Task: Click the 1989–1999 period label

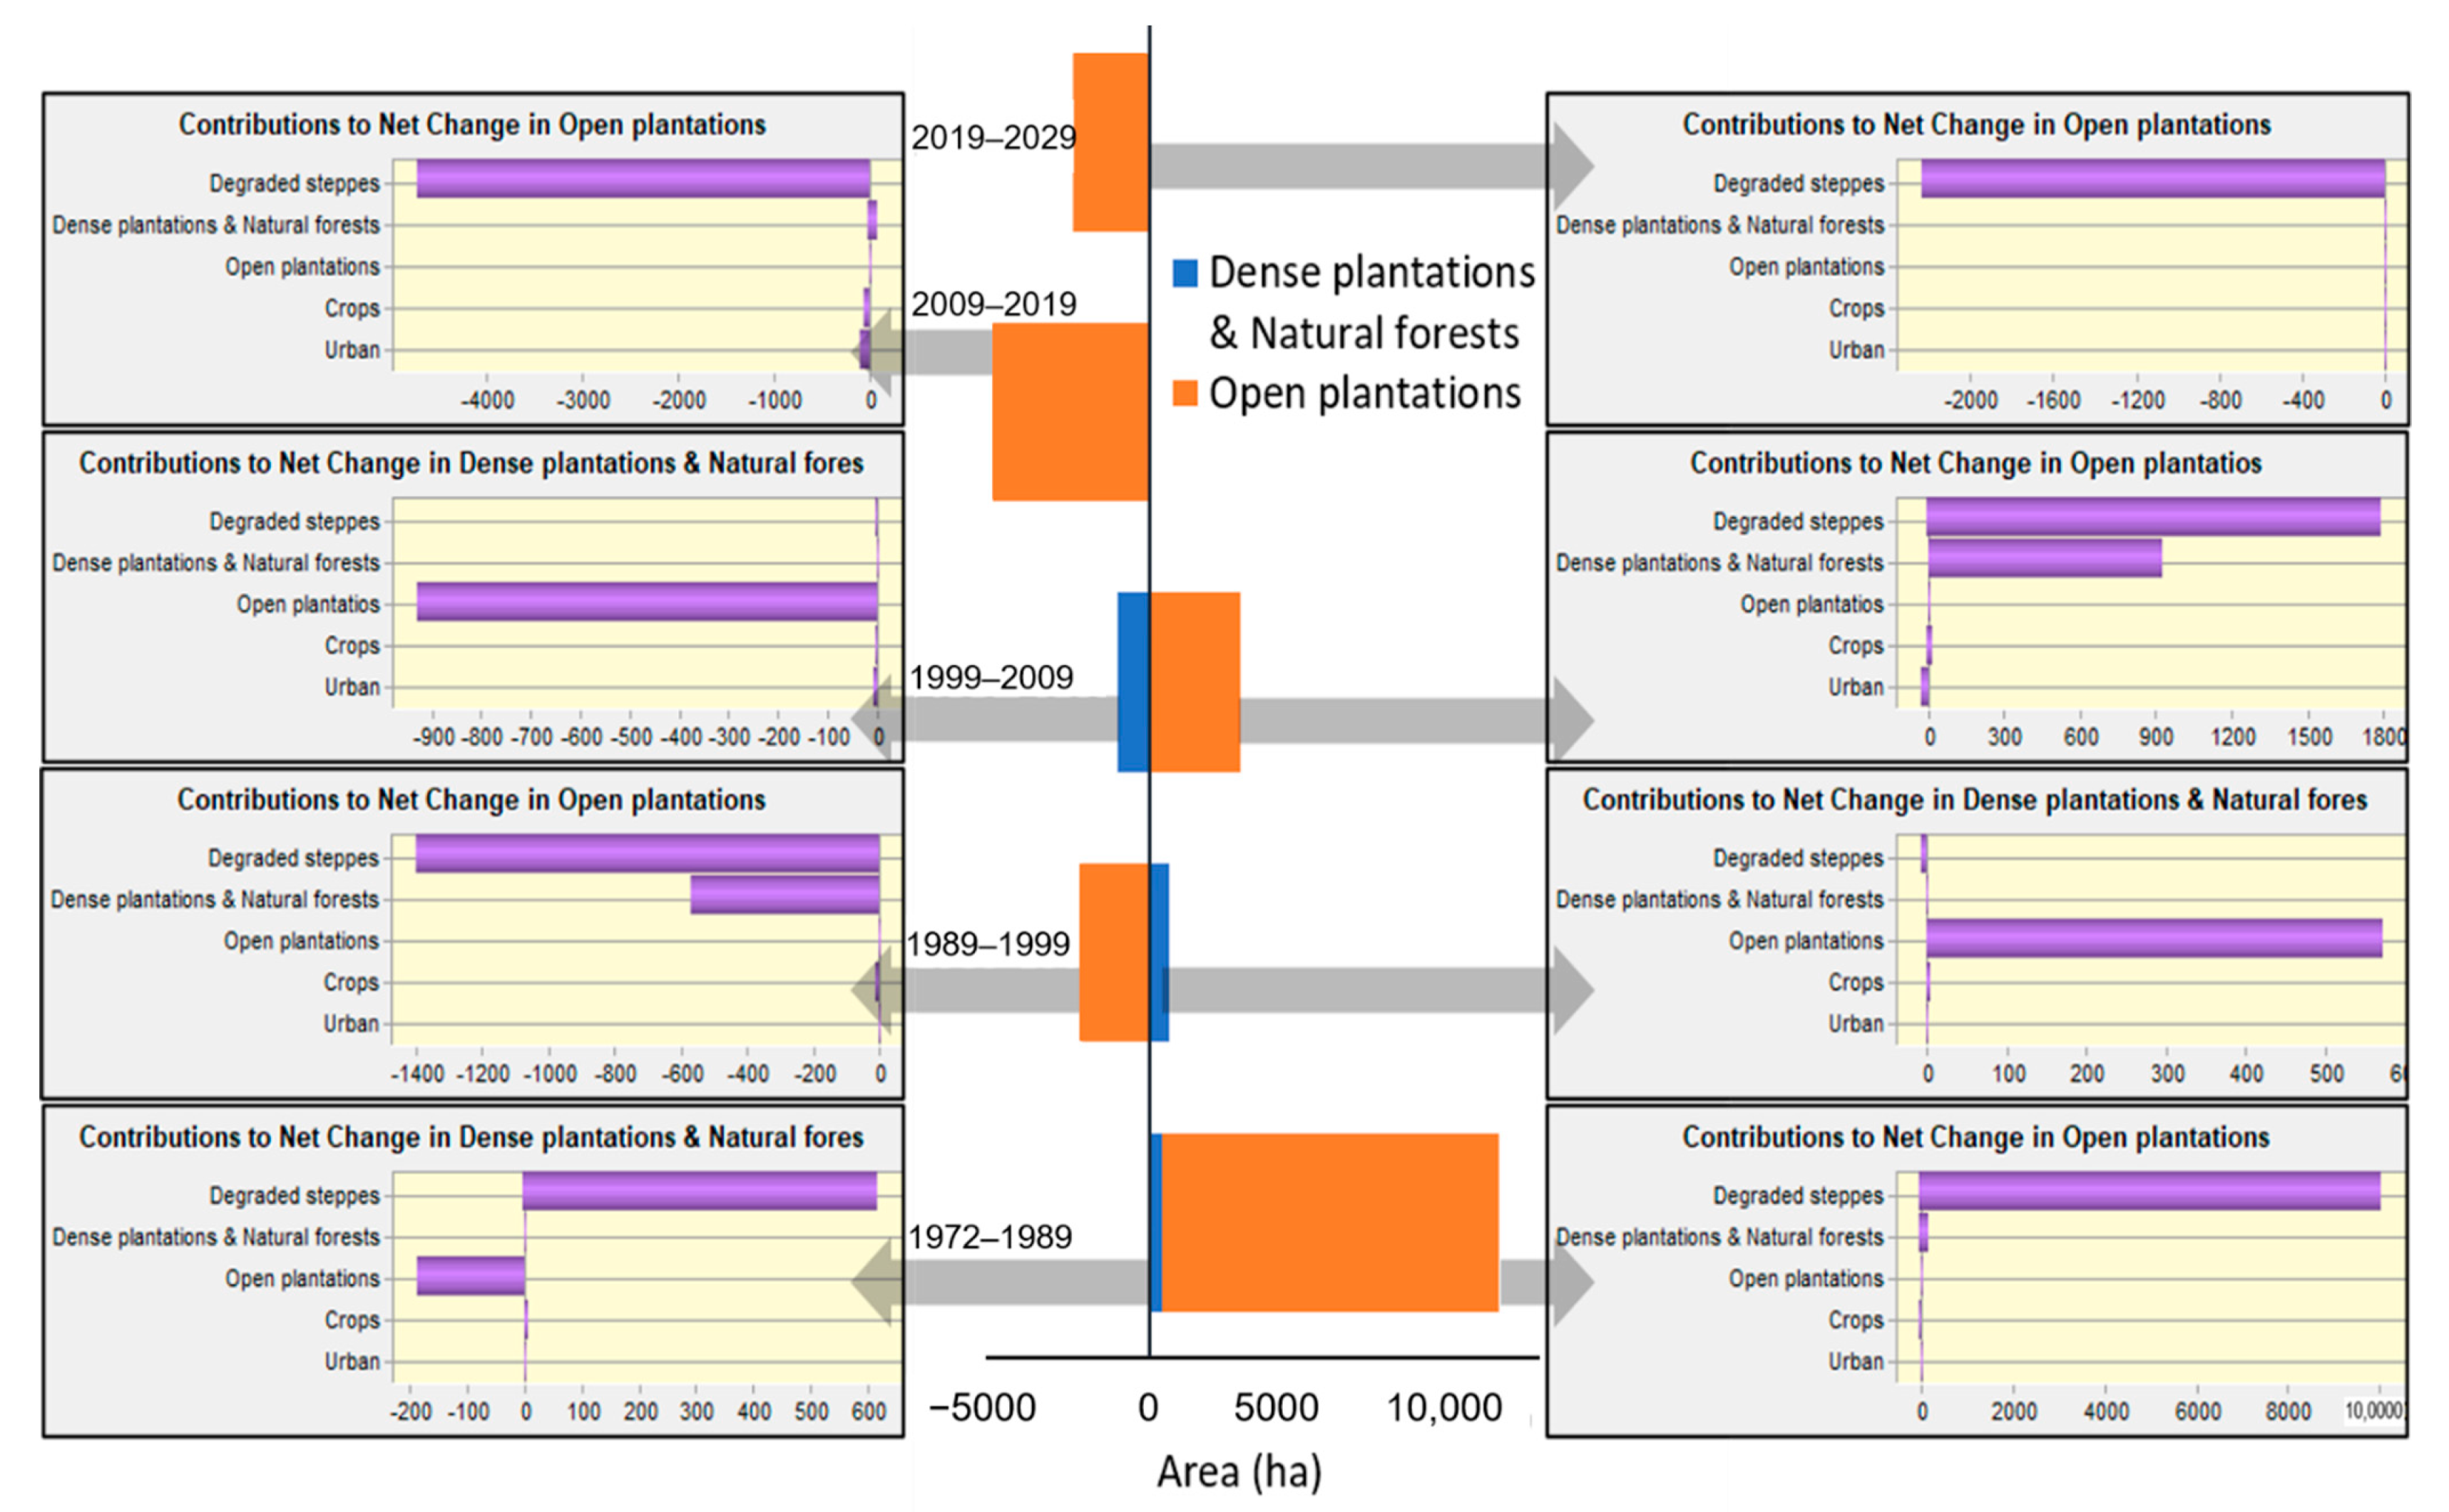Action: pos(988,944)
